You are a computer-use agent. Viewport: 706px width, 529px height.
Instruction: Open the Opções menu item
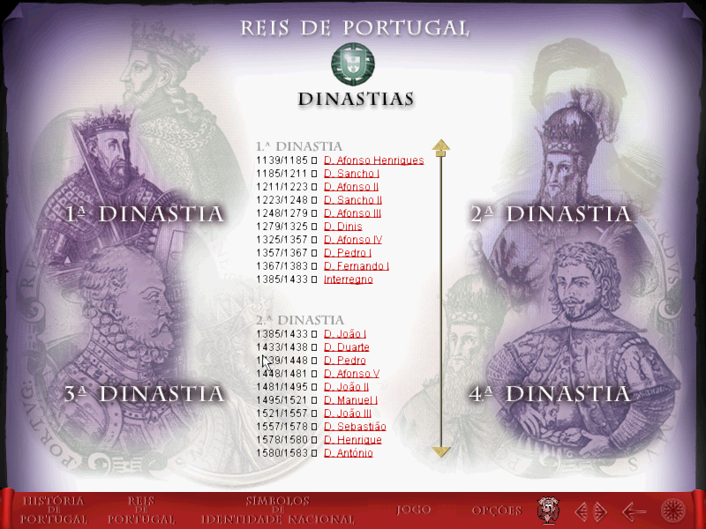click(497, 510)
